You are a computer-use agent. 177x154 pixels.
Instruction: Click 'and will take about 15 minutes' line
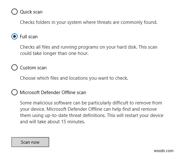click(52, 122)
